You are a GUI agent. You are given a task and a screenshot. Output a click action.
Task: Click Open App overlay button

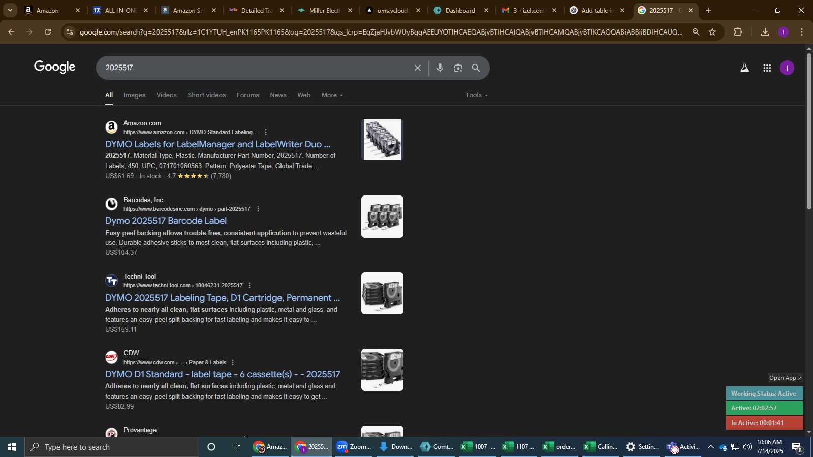785,378
